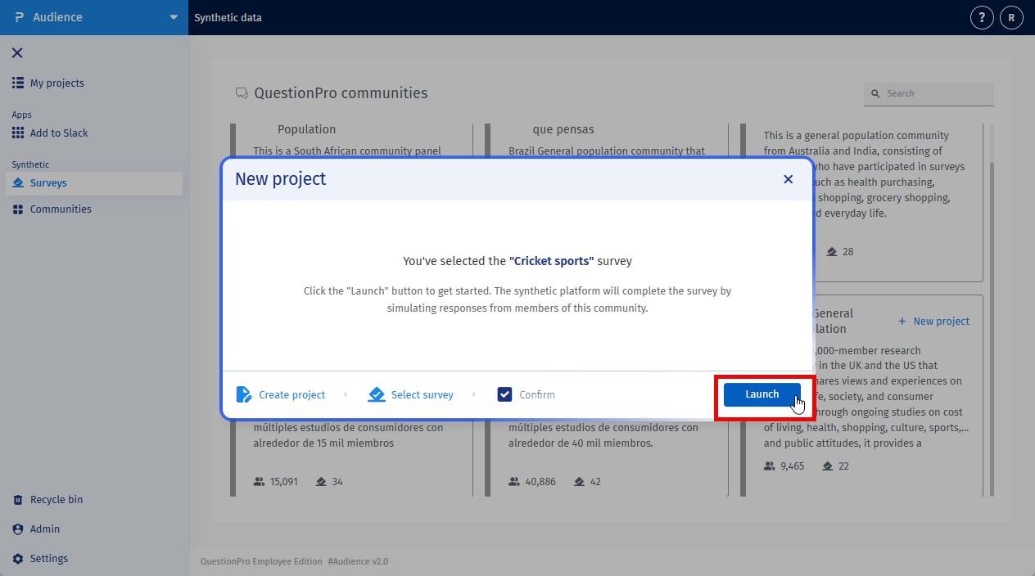1035x576 pixels.
Task: Open the help question mark icon
Action: pos(982,17)
